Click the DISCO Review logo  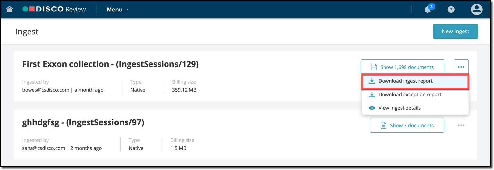pos(54,9)
